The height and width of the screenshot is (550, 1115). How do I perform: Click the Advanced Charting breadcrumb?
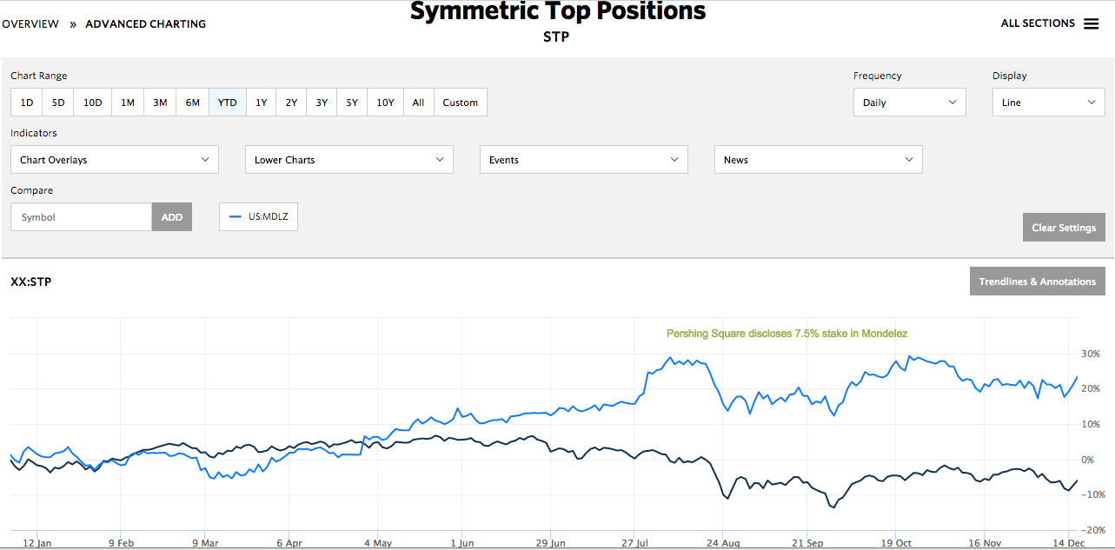[146, 24]
